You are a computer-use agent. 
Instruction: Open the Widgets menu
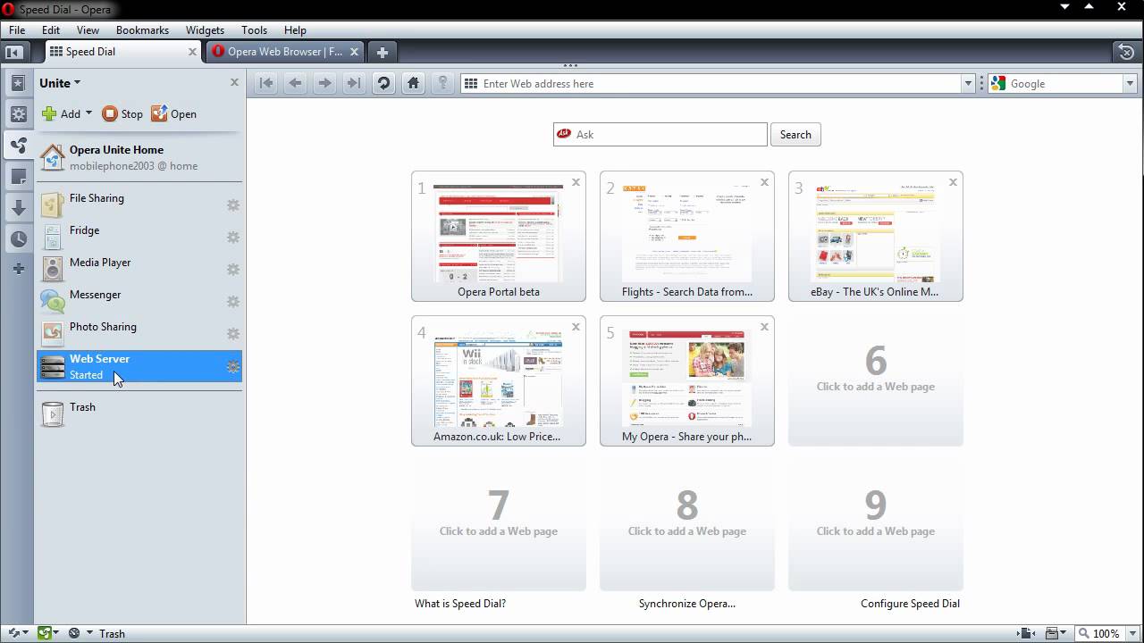coord(205,29)
